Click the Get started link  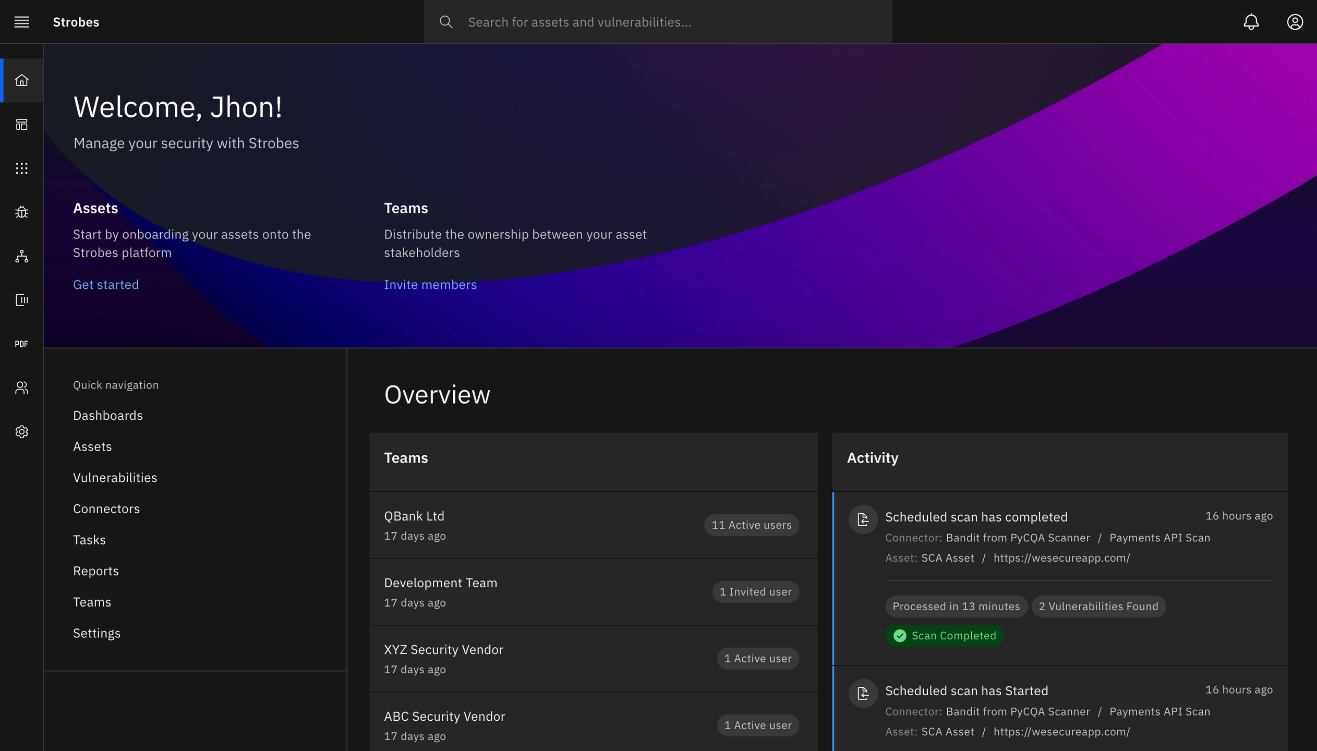(106, 285)
